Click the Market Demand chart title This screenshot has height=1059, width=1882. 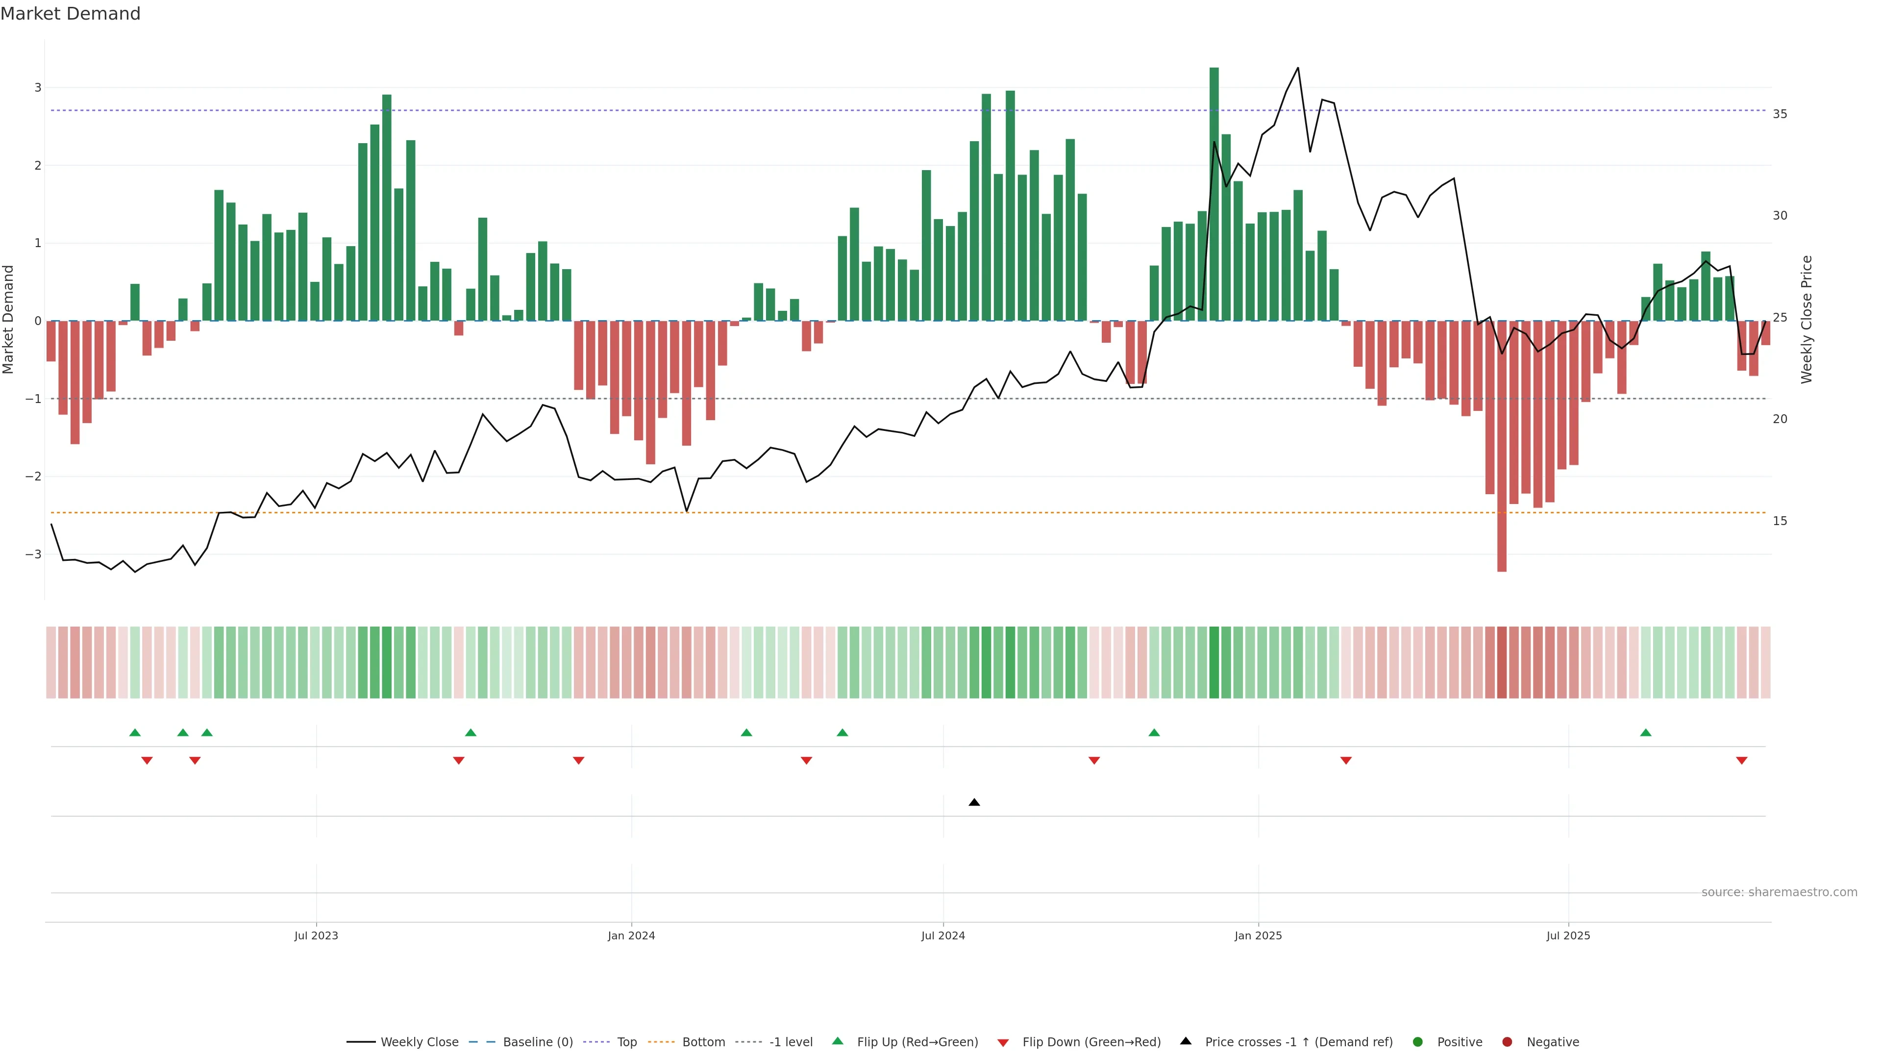point(70,14)
